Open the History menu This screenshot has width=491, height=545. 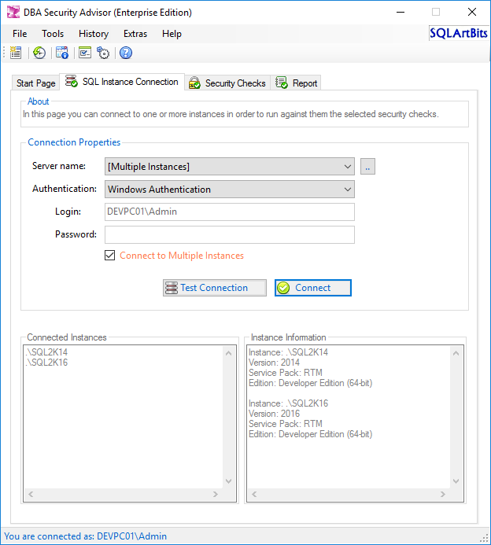[94, 34]
